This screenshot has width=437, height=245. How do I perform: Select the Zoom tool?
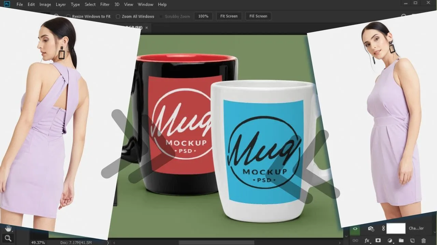point(8,238)
